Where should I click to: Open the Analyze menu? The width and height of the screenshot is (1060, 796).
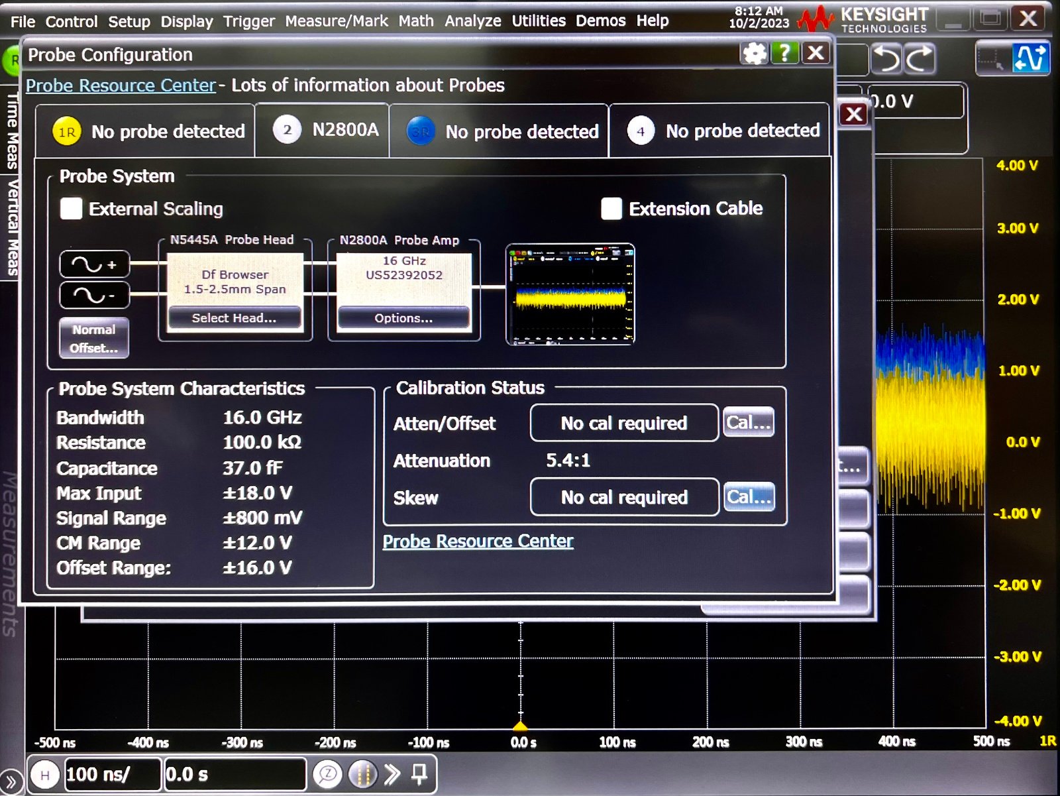472,21
